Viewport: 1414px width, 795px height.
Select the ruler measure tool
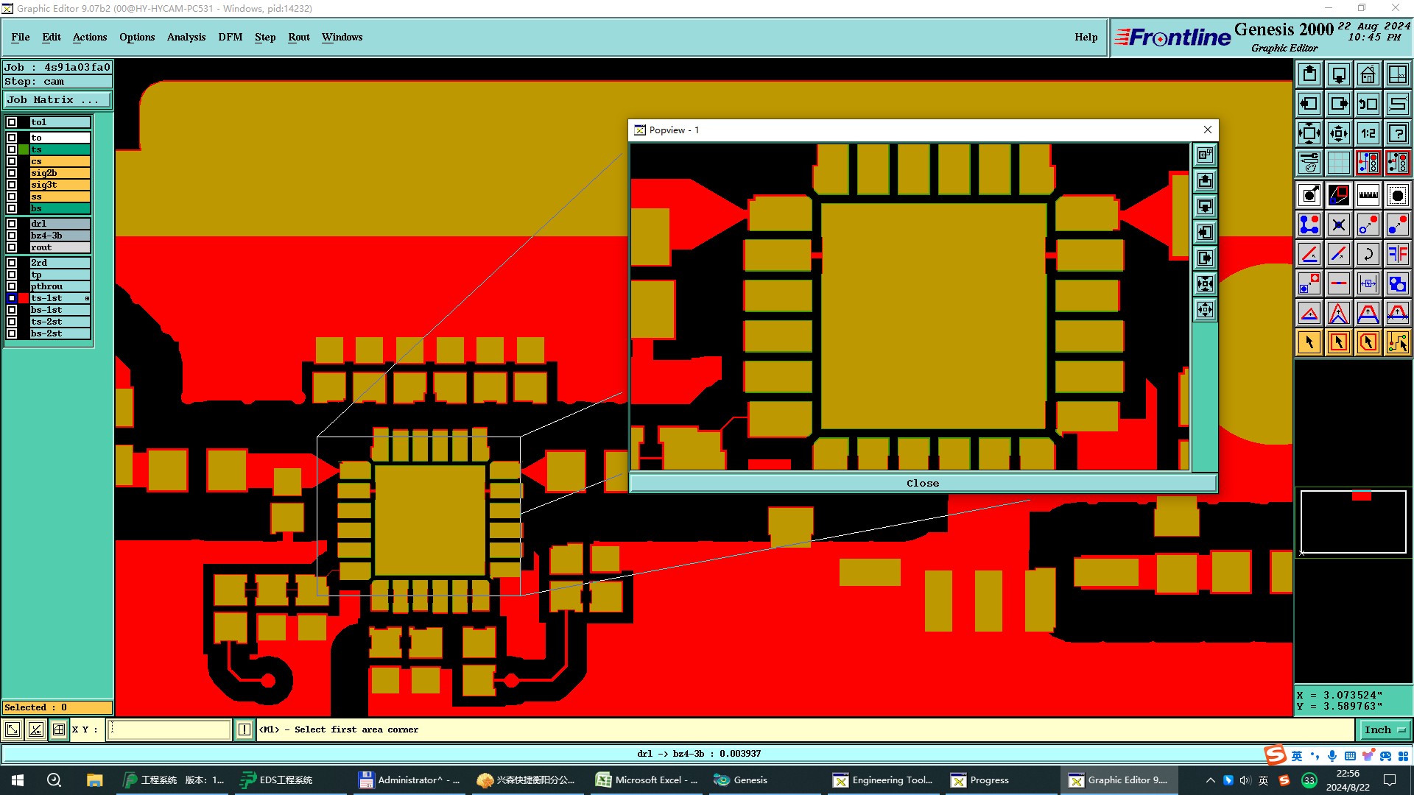[1368, 195]
